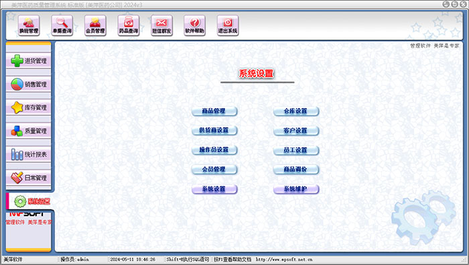This screenshot has height=265, width=469.
Task: Select 质量管理 in the left sidebar
Action: [28, 131]
